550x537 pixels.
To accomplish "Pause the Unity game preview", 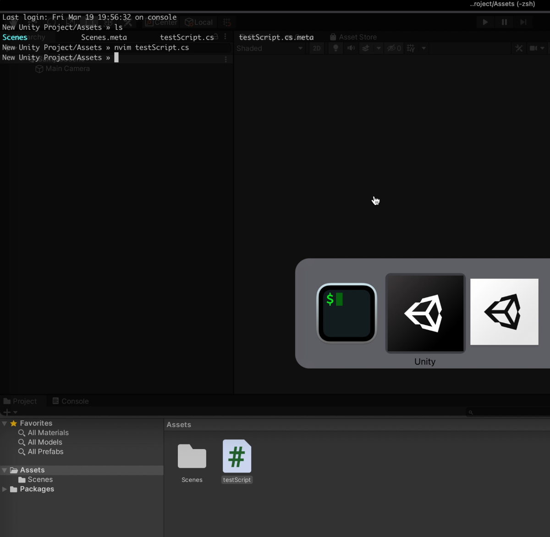I will coord(504,22).
